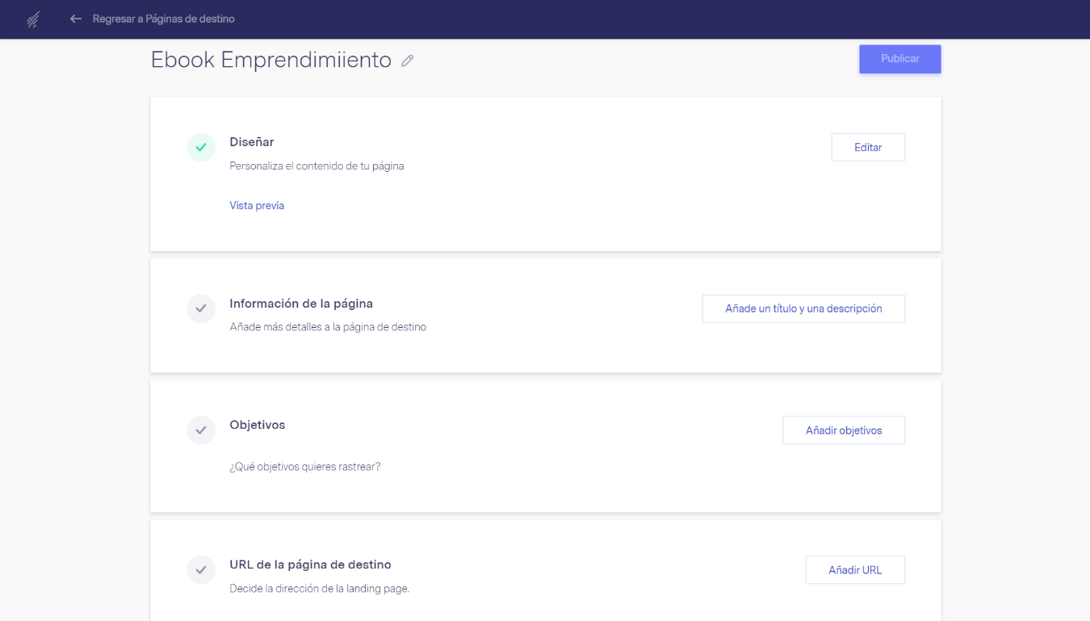Go back via Regresar a Páginas de destino
Screen dimensions: 1090x621
click(x=163, y=19)
